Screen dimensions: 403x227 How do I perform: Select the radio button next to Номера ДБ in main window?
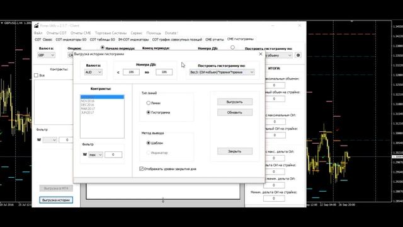tap(232, 48)
